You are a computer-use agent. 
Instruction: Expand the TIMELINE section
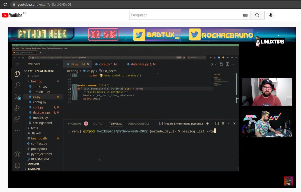point(34,169)
